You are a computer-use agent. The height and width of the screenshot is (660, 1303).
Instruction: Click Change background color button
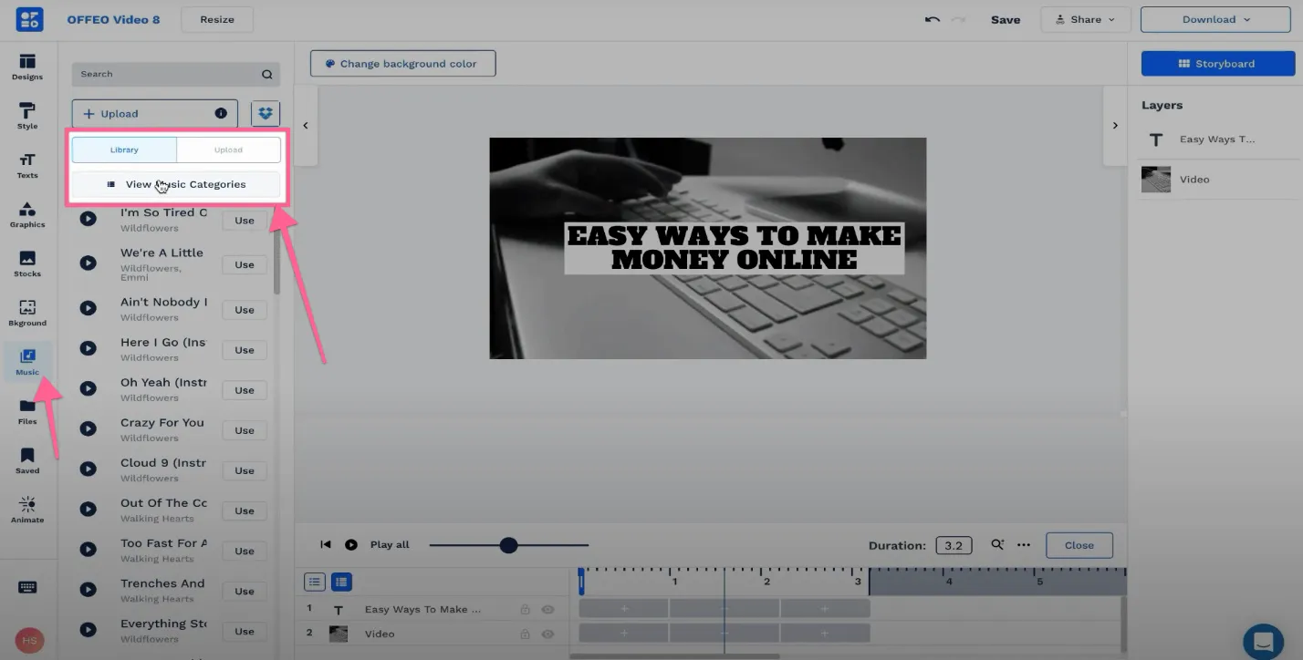pyautogui.click(x=402, y=64)
